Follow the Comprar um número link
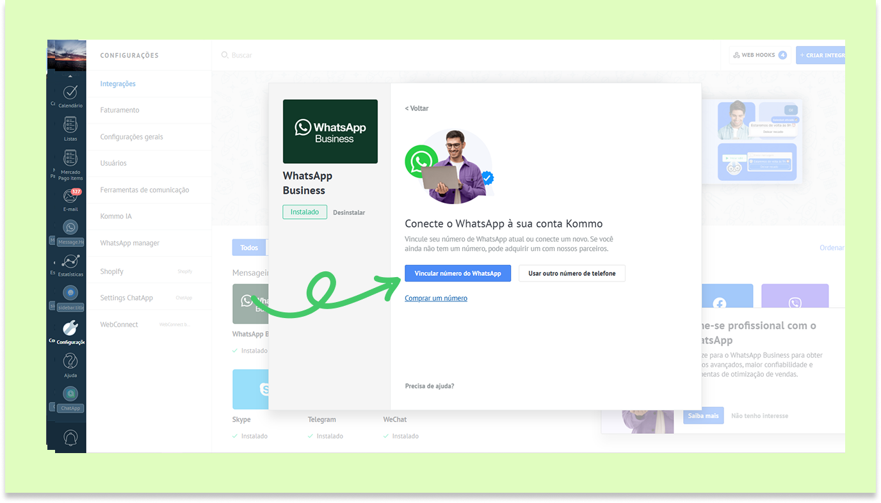This screenshot has width=881, height=503. [436, 298]
